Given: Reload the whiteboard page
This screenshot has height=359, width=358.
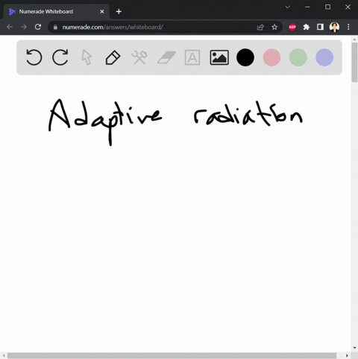Looking at the screenshot, I should [38, 27].
